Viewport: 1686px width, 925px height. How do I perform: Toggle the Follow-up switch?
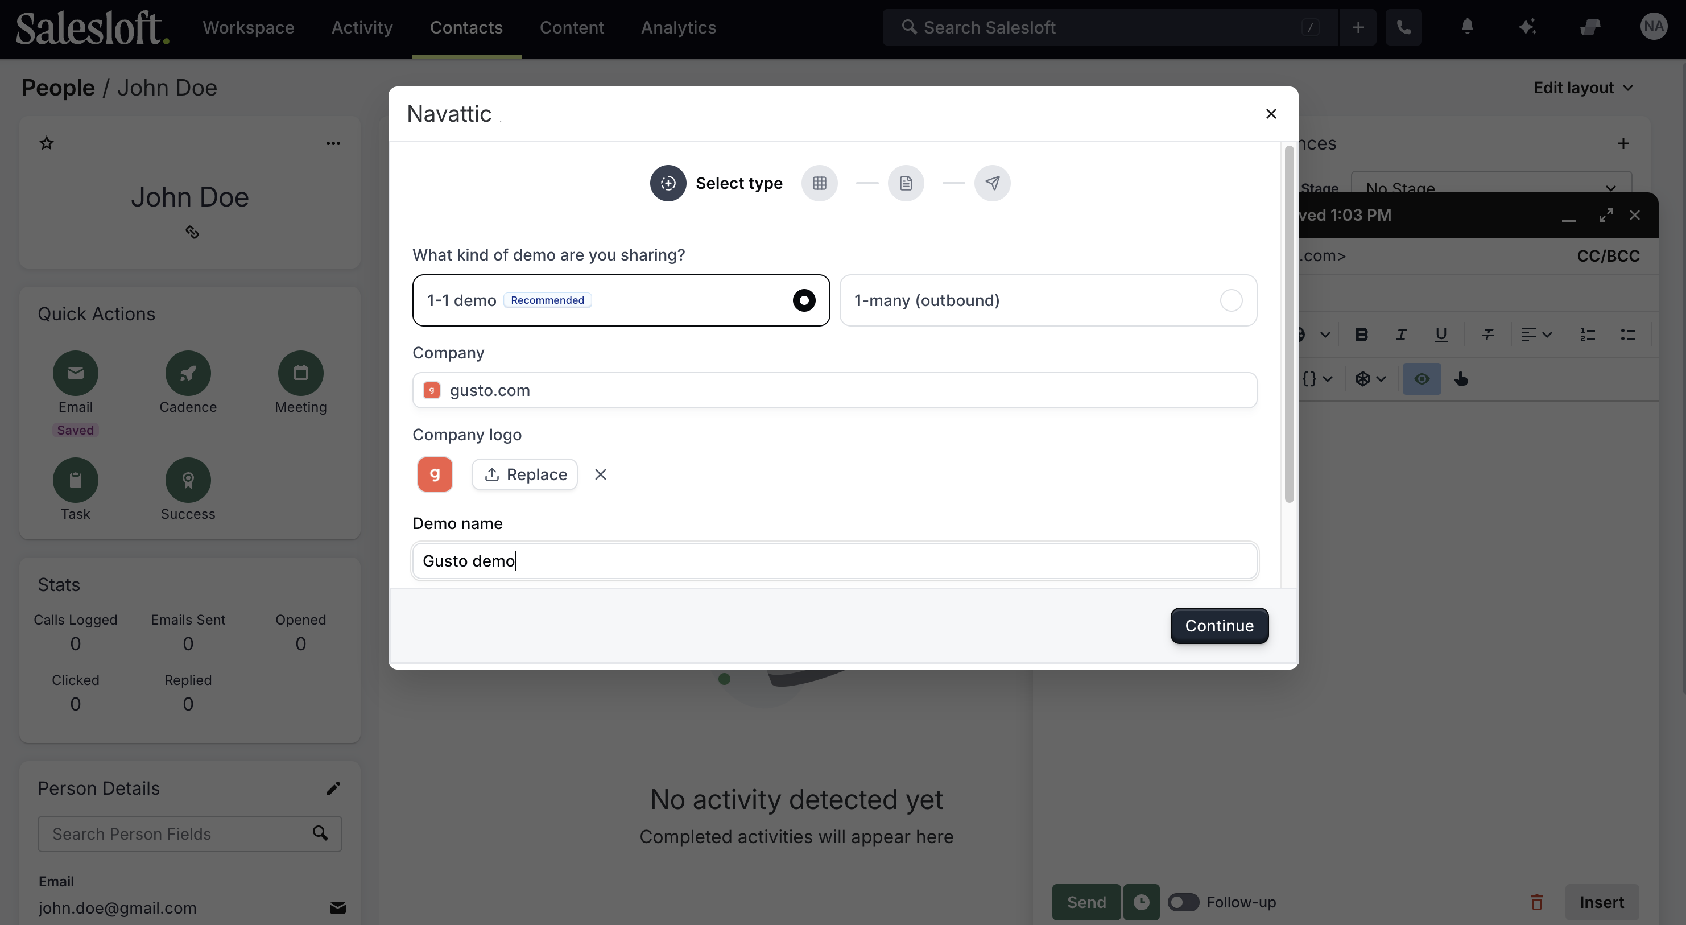(x=1183, y=902)
